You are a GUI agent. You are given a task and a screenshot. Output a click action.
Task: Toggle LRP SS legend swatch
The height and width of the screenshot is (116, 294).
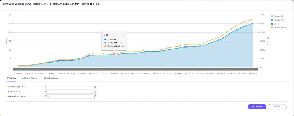click(272, 24)
